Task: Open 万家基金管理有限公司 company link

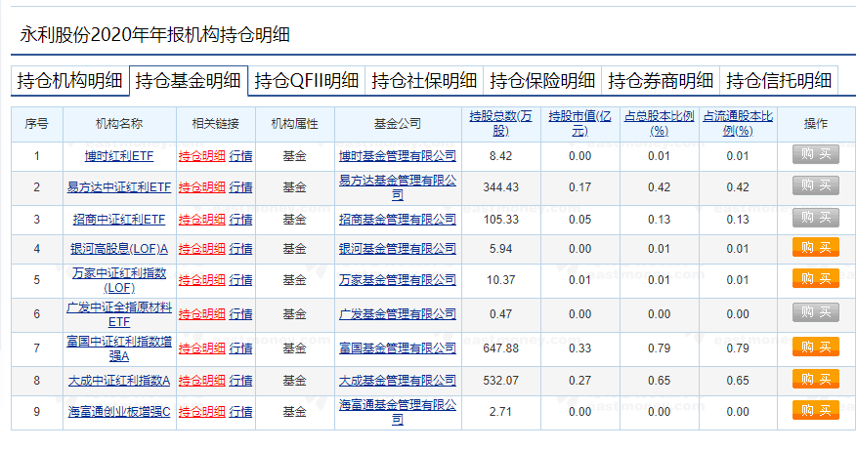Action: [398, 280]
